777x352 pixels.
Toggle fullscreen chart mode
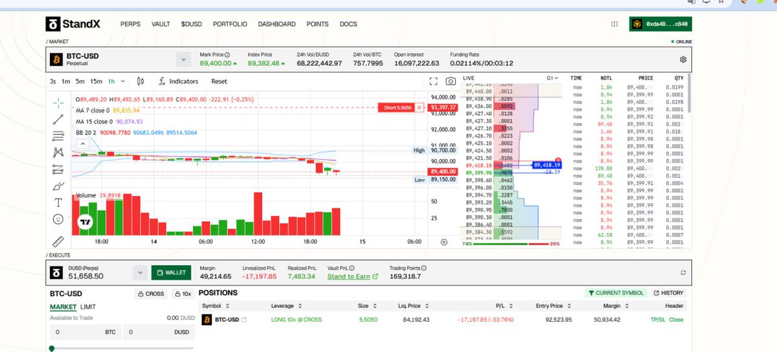tap(434, 82)
